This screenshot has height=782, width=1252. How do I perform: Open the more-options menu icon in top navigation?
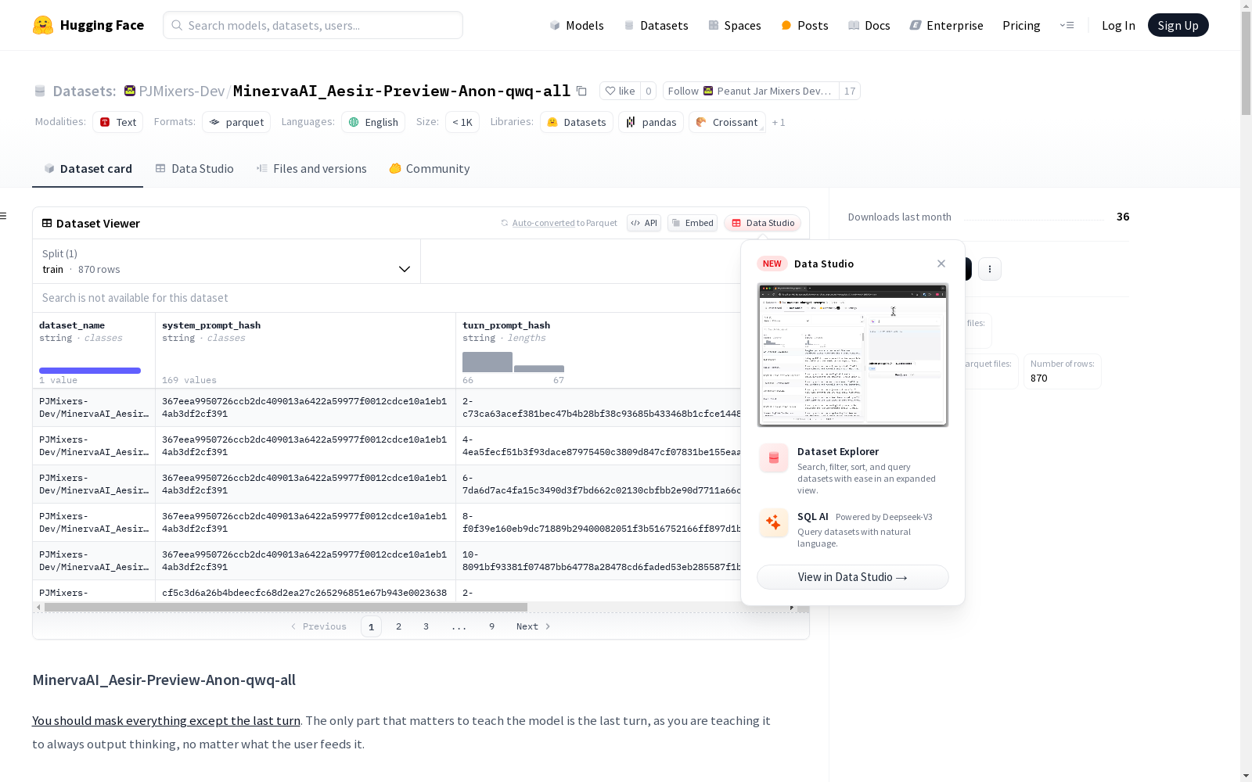pyautogui.click(x=1067, y=25)
